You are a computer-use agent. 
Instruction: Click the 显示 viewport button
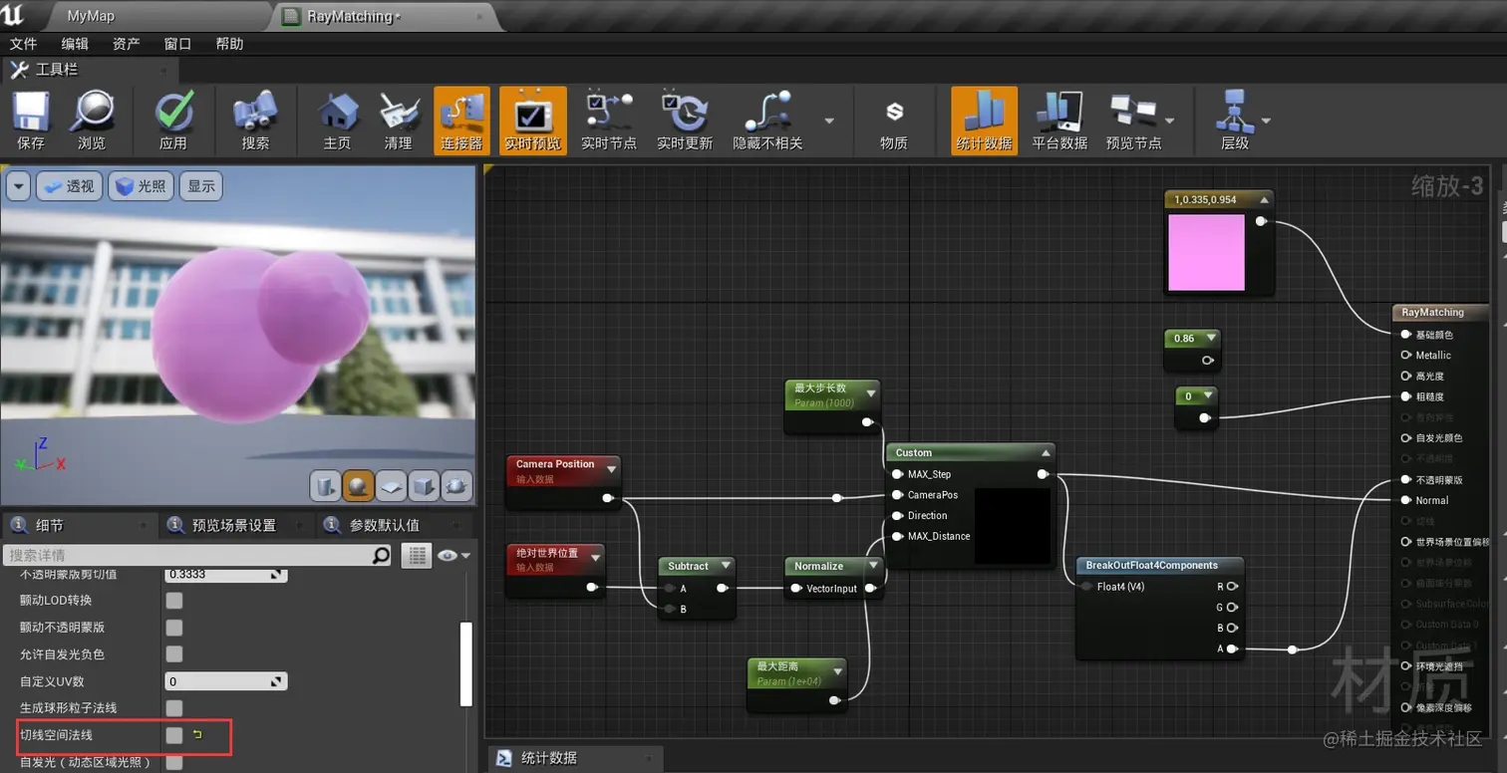tap(201, 186)
